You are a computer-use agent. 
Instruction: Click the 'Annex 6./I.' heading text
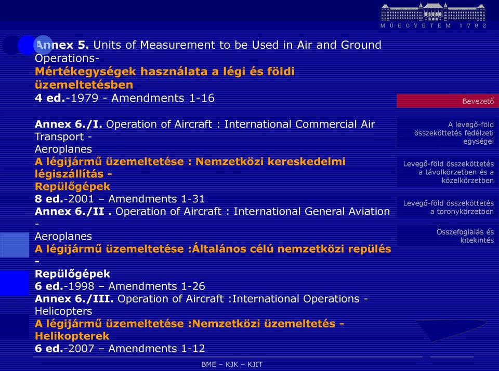[x=69, y=124]
